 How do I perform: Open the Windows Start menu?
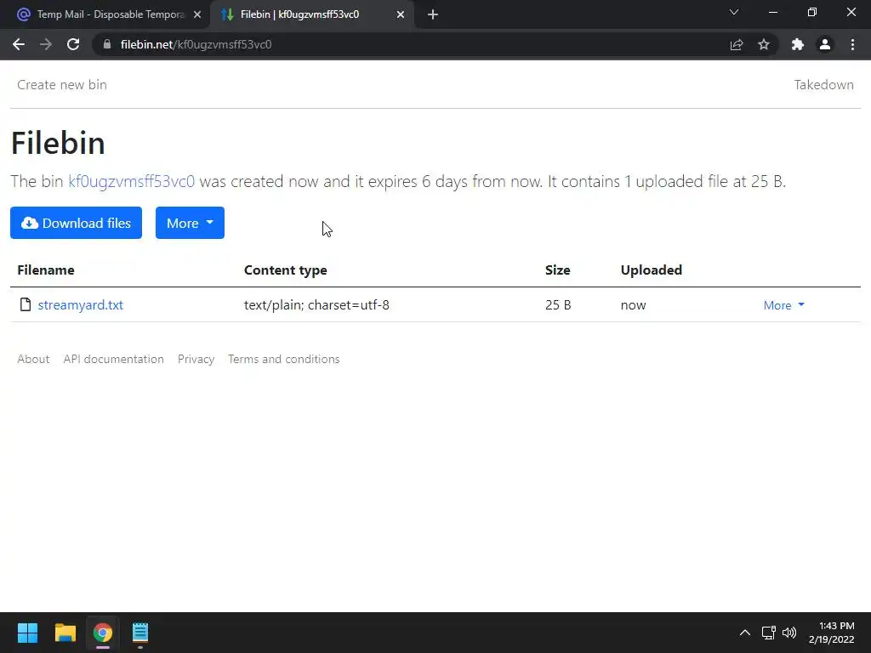pyautogui.click(x=27, y=633)
